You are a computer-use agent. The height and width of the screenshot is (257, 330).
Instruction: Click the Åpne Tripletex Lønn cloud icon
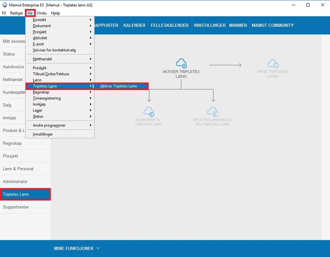click(x=273, y=64)
